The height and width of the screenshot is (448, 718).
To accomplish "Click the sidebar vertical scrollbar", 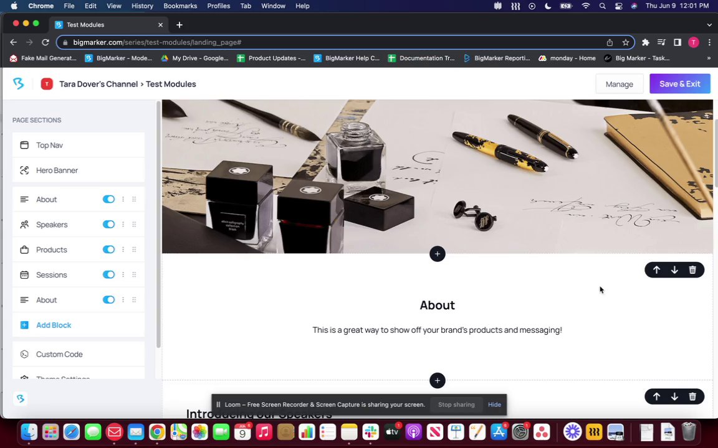I will 158,224.
